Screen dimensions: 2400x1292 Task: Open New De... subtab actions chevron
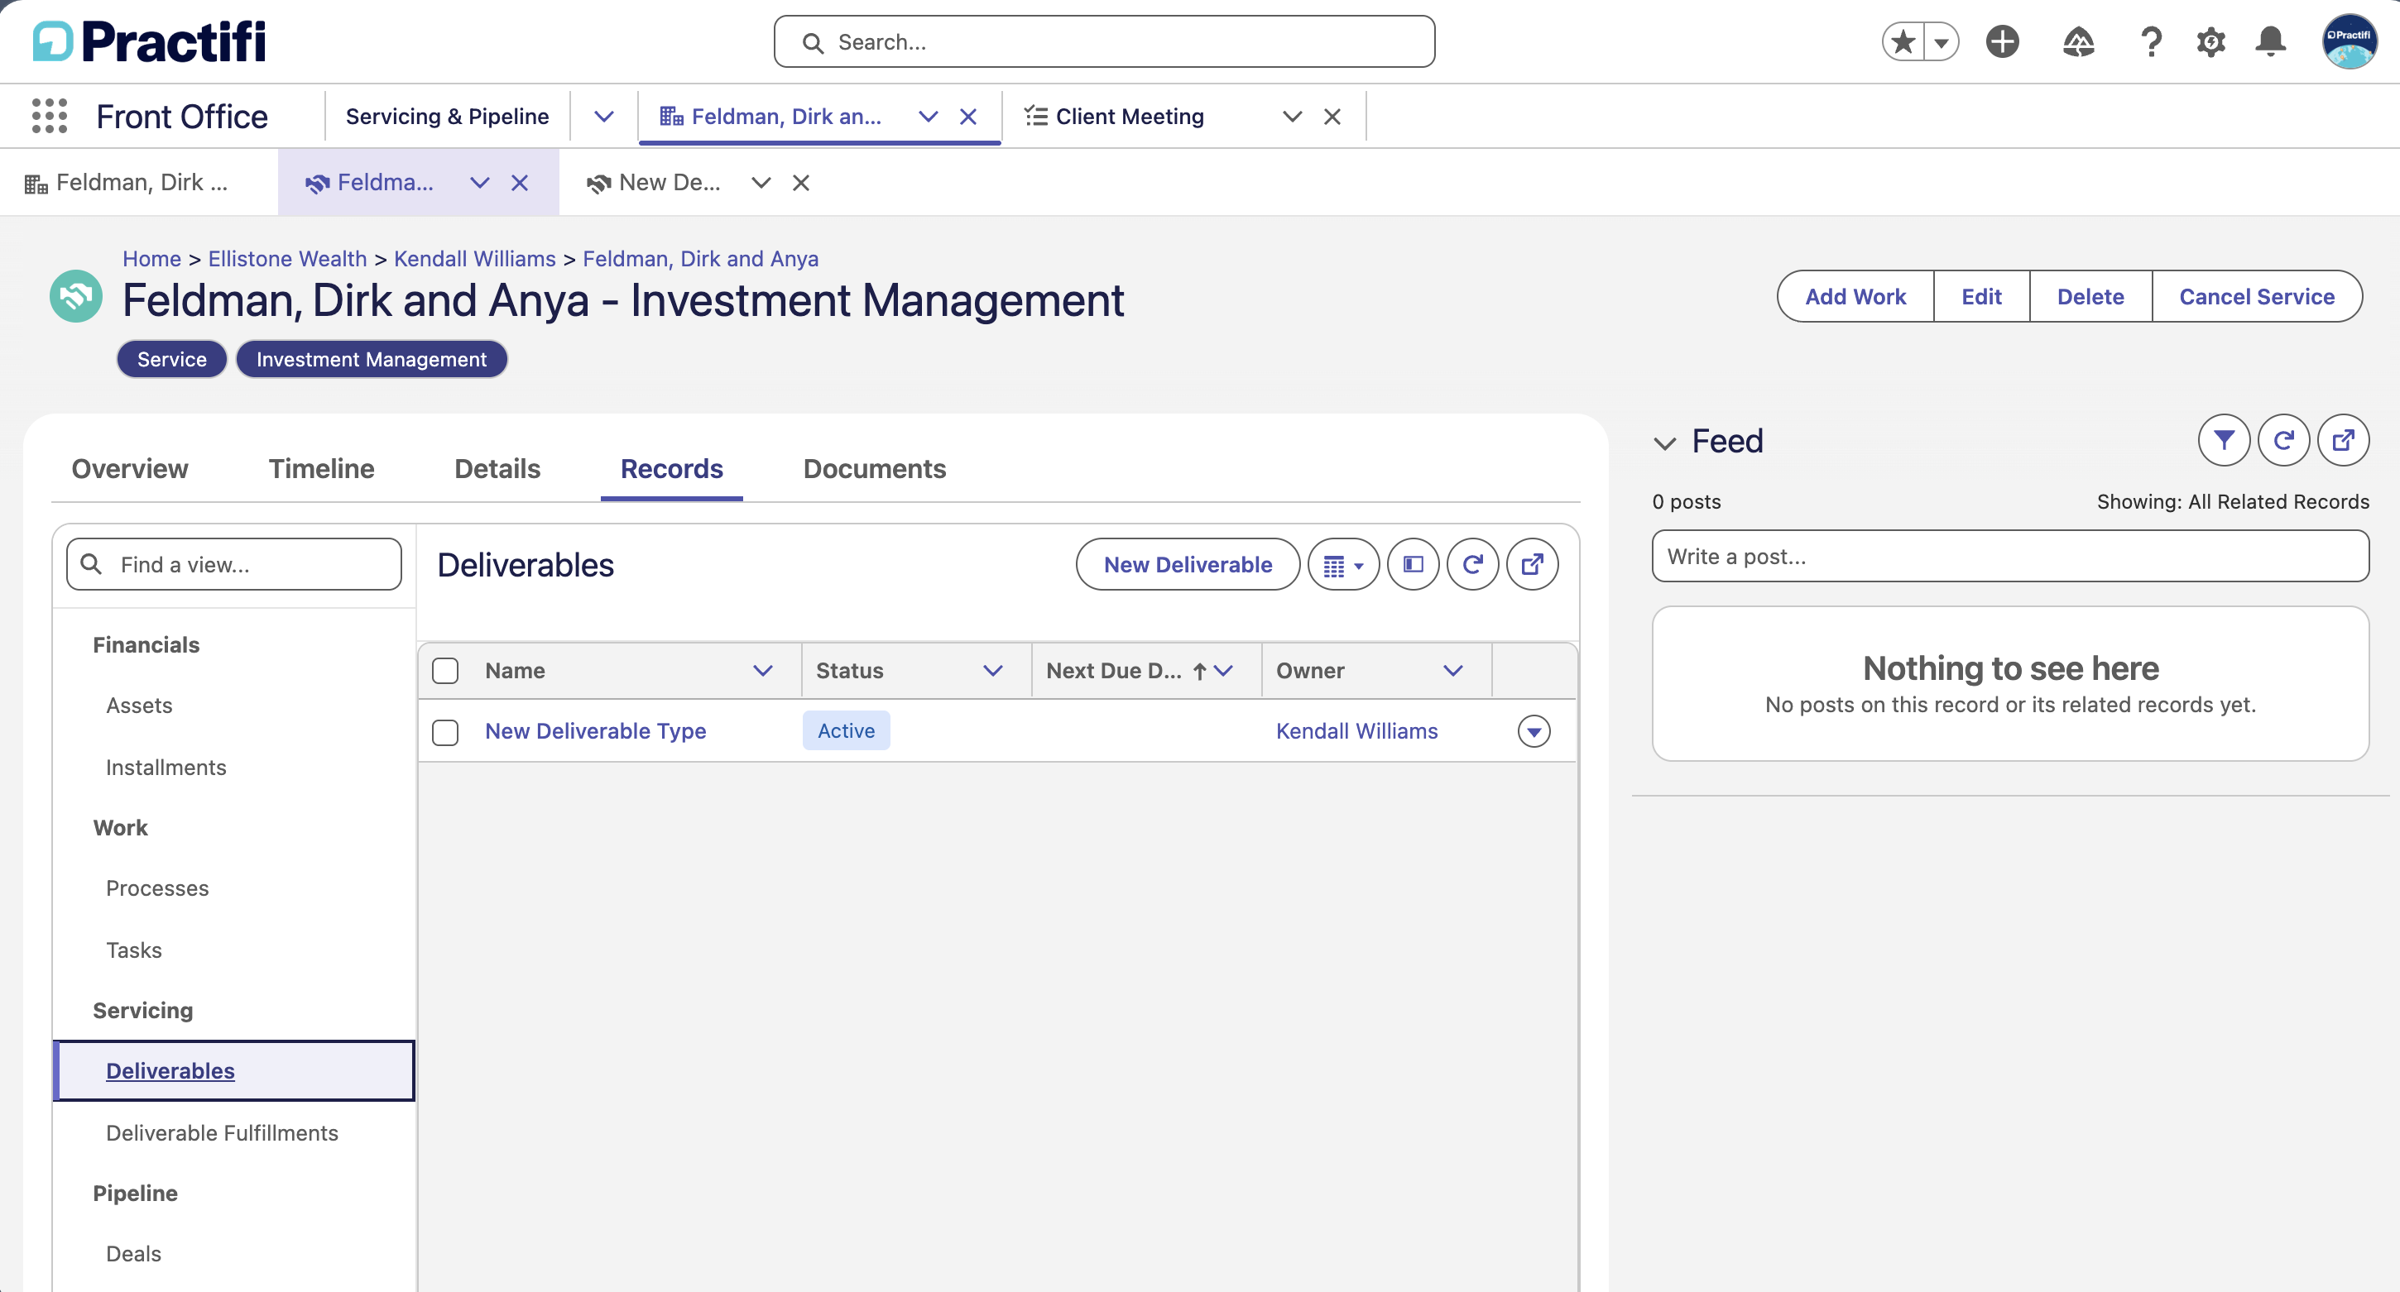click(x=761, y=183)
